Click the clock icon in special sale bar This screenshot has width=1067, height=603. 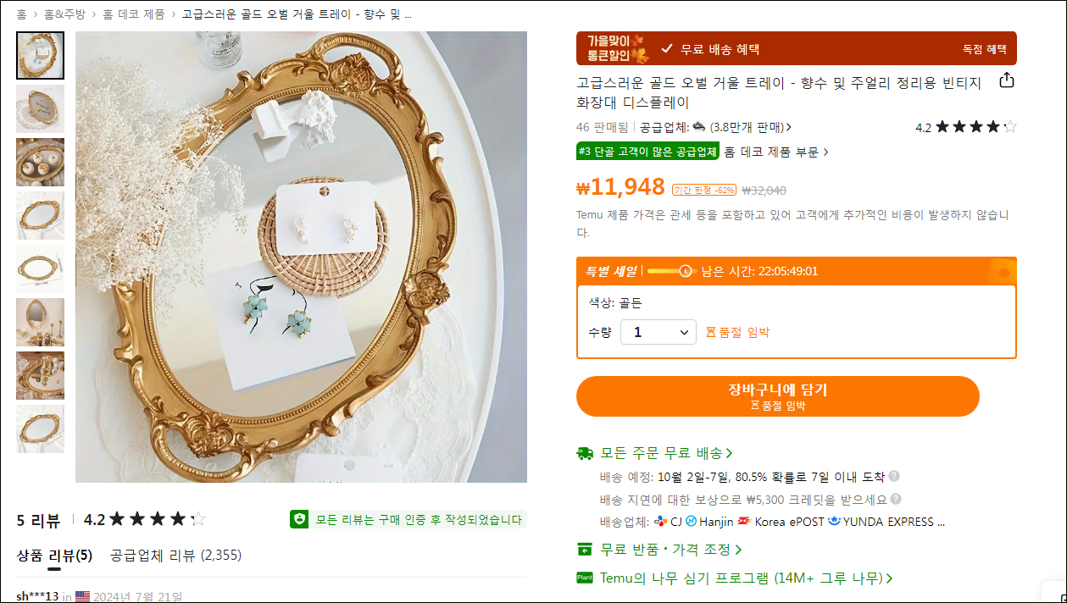685,271
